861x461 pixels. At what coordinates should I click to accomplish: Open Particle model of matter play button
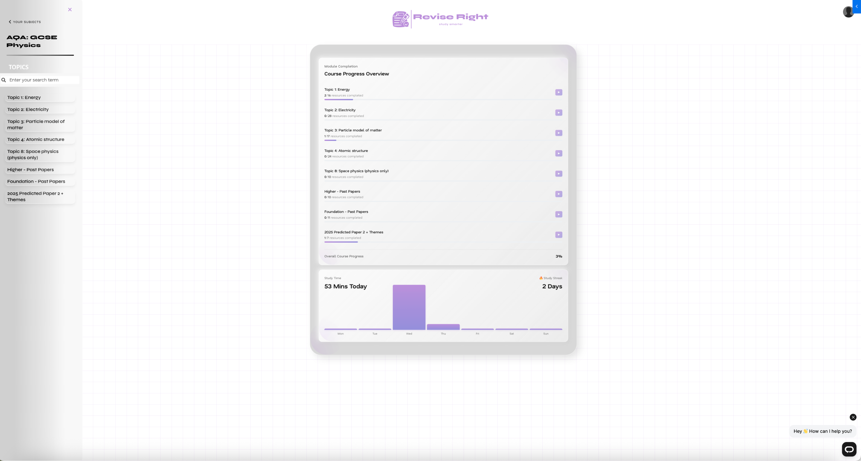click(558, 133)
